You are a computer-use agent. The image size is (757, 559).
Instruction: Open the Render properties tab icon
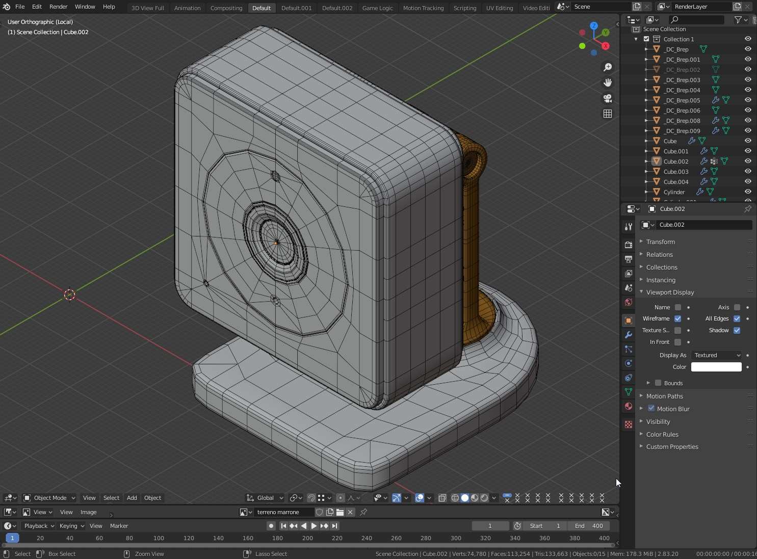point(629,245)
